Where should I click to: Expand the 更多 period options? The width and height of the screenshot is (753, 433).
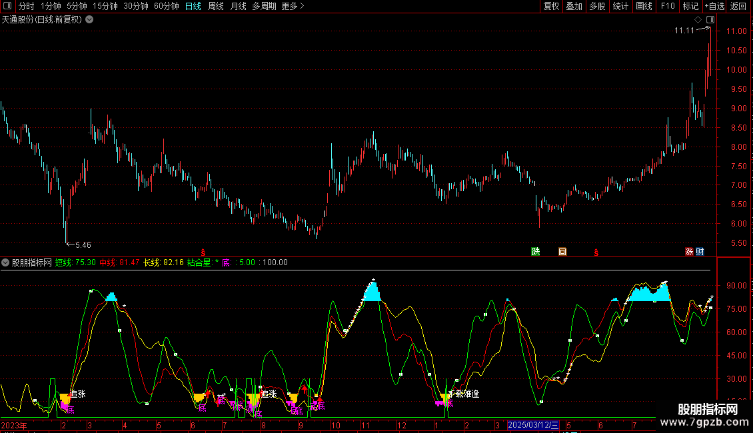(x=293, y=6)
